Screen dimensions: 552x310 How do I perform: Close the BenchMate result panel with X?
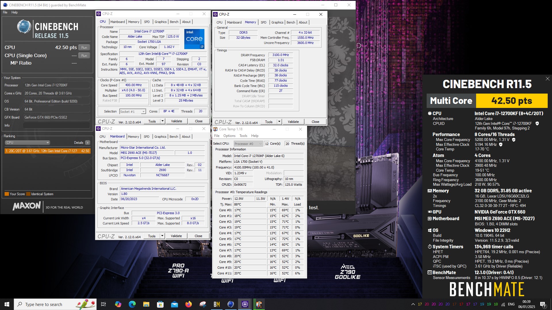(x=547, y=79)
